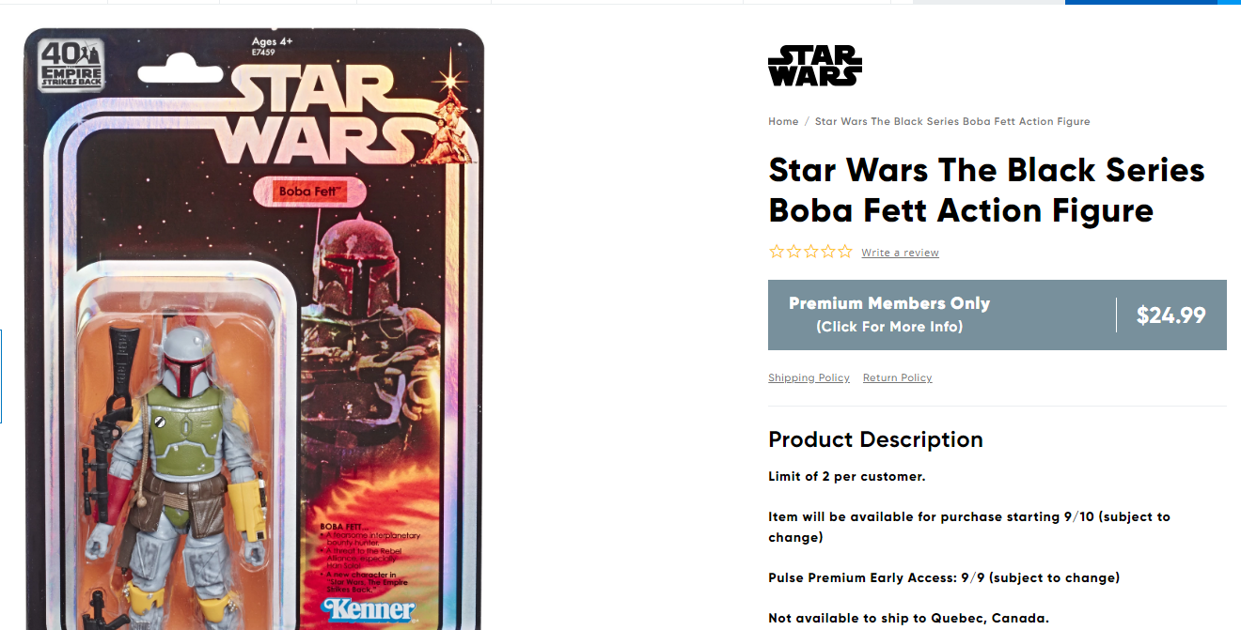The image size is (1241, 630).
Task: Click the Boba Fett Action Figure breadcrumb
Action: pyautogui.click(x=952, y=121)
